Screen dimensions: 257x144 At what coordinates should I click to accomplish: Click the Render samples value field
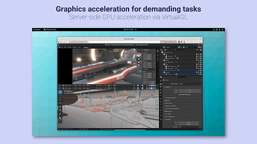[x=189, y=90]
